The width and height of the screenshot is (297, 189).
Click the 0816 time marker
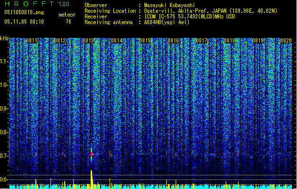(x=173, y=41)
